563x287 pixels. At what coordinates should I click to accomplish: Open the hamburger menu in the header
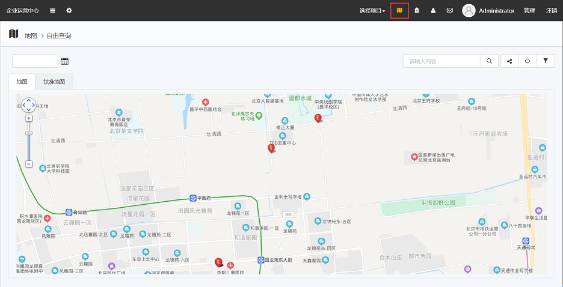tap(53, 11)
